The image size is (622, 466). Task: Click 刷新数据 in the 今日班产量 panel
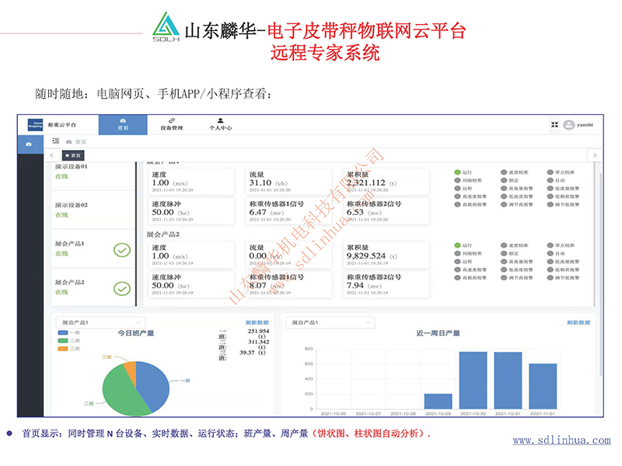[257, 322]
